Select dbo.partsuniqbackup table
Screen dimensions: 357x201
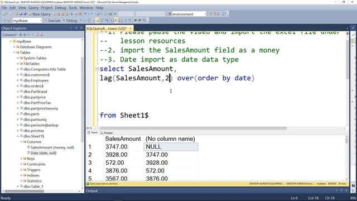point(41,125)
